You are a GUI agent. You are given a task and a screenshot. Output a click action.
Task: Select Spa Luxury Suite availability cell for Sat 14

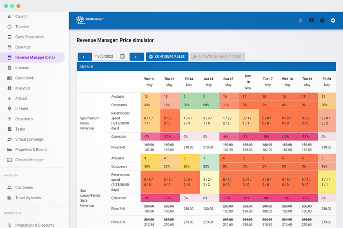[209, 158]
